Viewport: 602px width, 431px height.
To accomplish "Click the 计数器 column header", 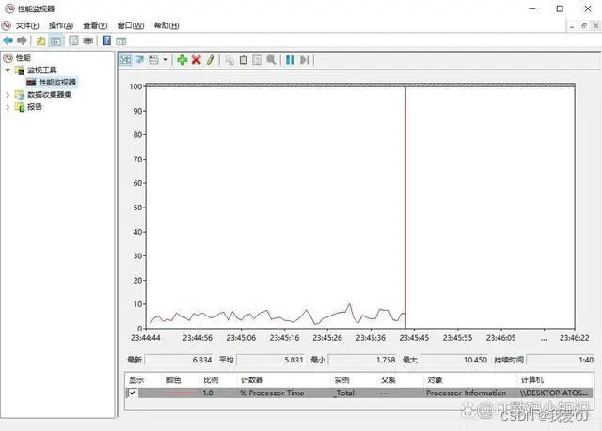I will point(252,380).
